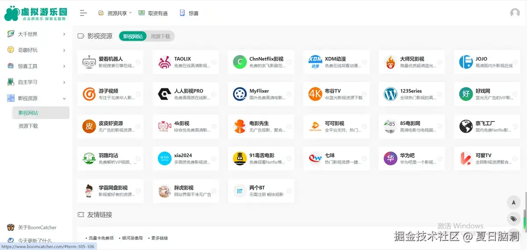Click the 学霸网盘影视 cartoon icon
The height and width of the screenshot is (250, 527).
pyautogui.click(x=89, y=191)
